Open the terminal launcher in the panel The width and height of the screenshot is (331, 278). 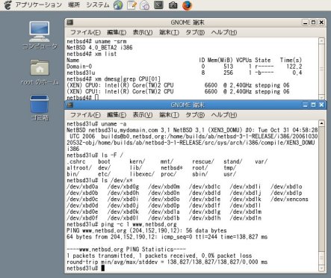click(x=158, y=5)
